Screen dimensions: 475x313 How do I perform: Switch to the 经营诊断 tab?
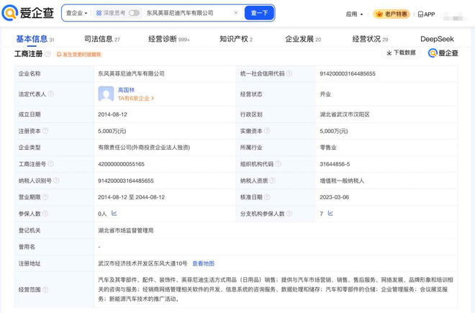168,39
